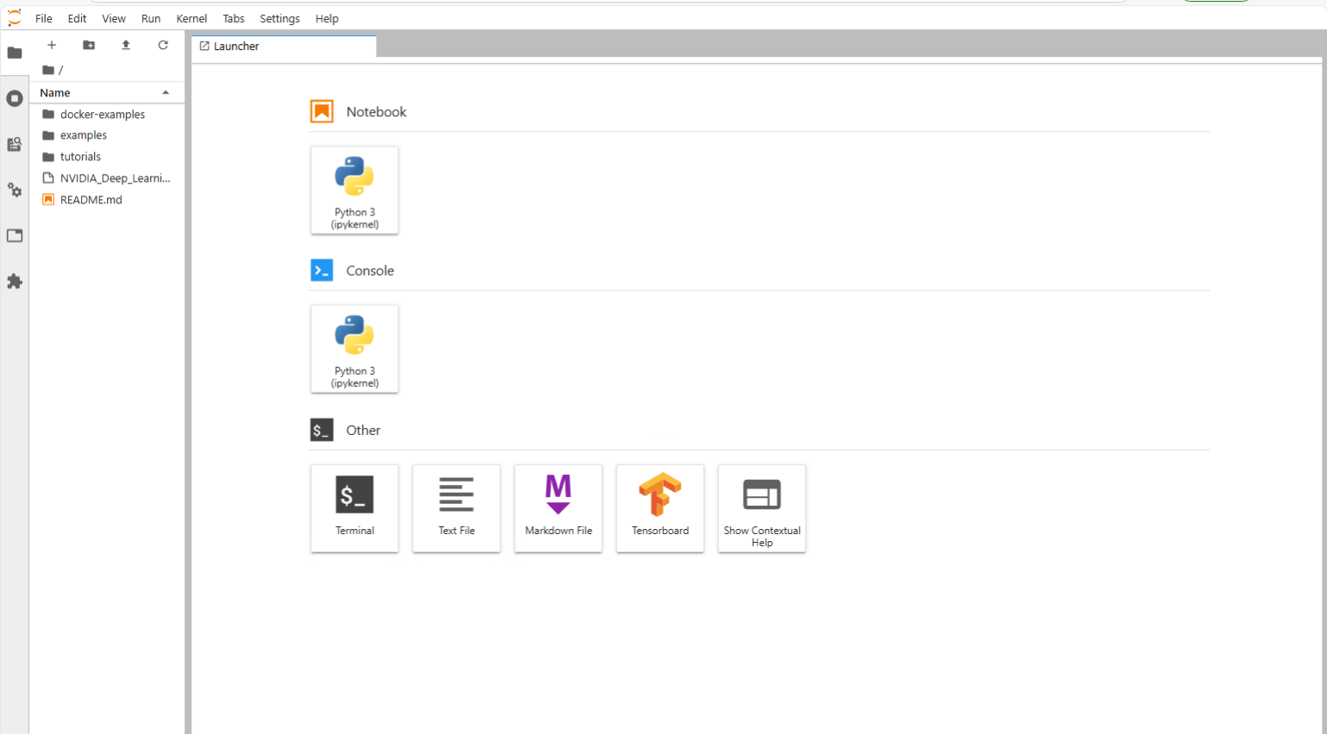Click the Jupyter logo in the menu bar
The height and width of the screenshot is (734, 1327).
(x=15, y=18)
